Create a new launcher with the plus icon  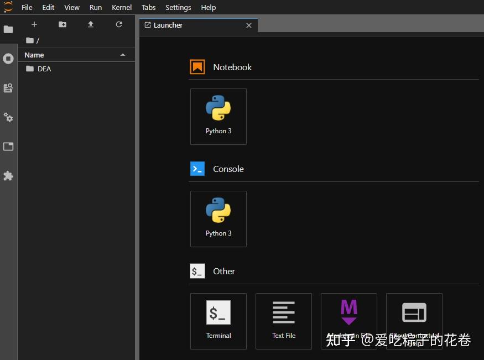coord(34,24)
